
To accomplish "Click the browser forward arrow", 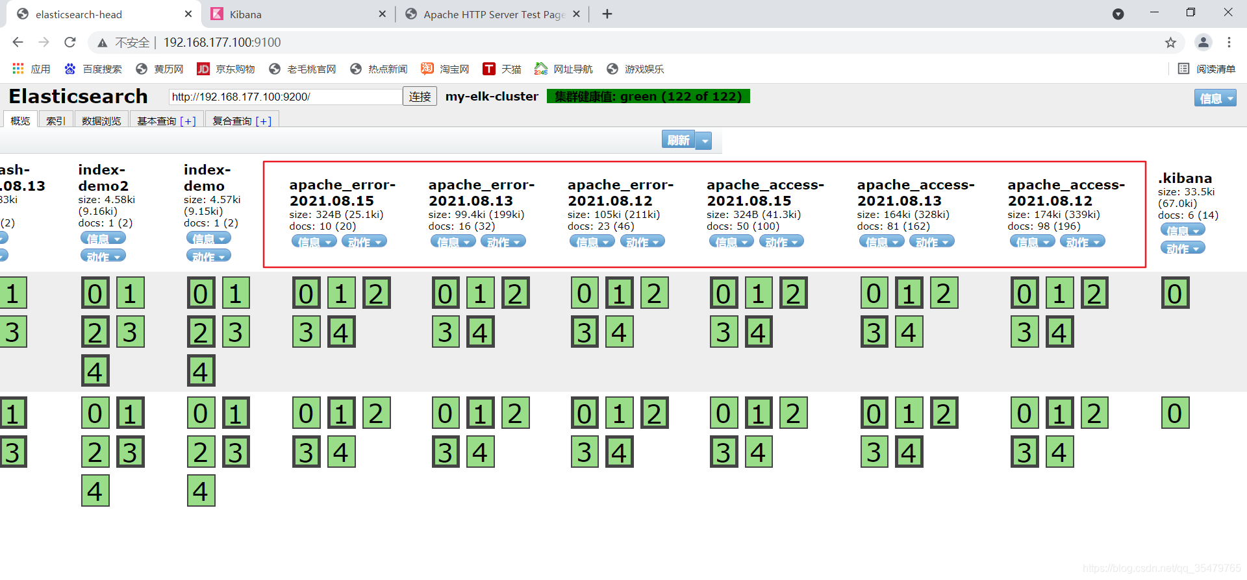I will 44,42.
